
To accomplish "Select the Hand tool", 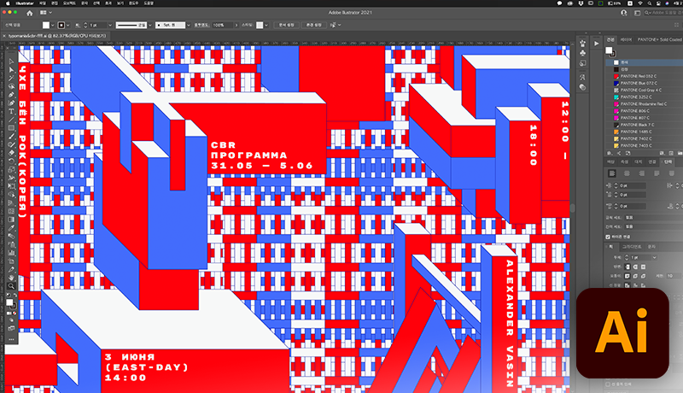I will [x=11, y=278].
